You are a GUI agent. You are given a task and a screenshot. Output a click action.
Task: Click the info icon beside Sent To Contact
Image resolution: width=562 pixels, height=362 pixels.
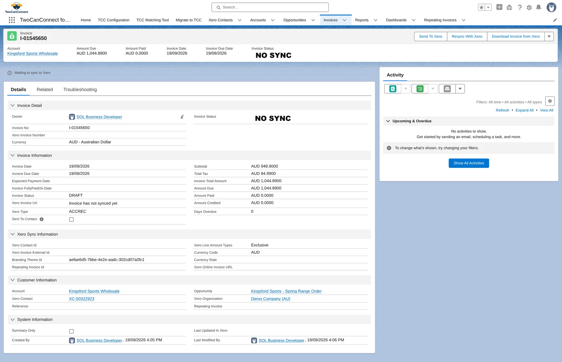(x=41, y=219)
